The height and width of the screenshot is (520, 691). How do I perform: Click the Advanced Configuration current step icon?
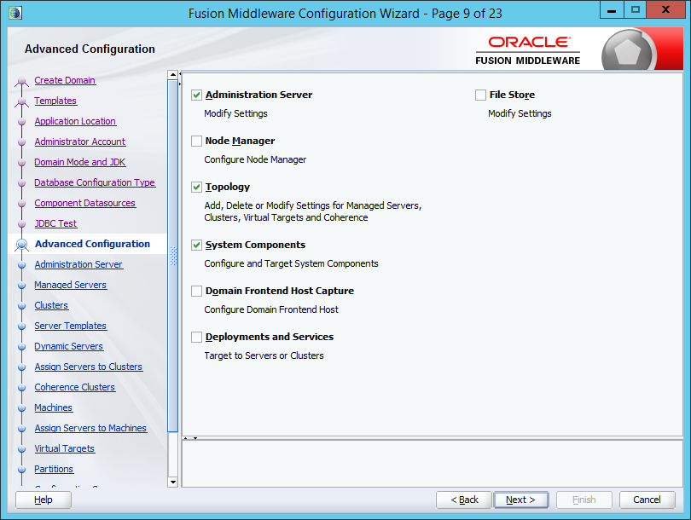21,245
